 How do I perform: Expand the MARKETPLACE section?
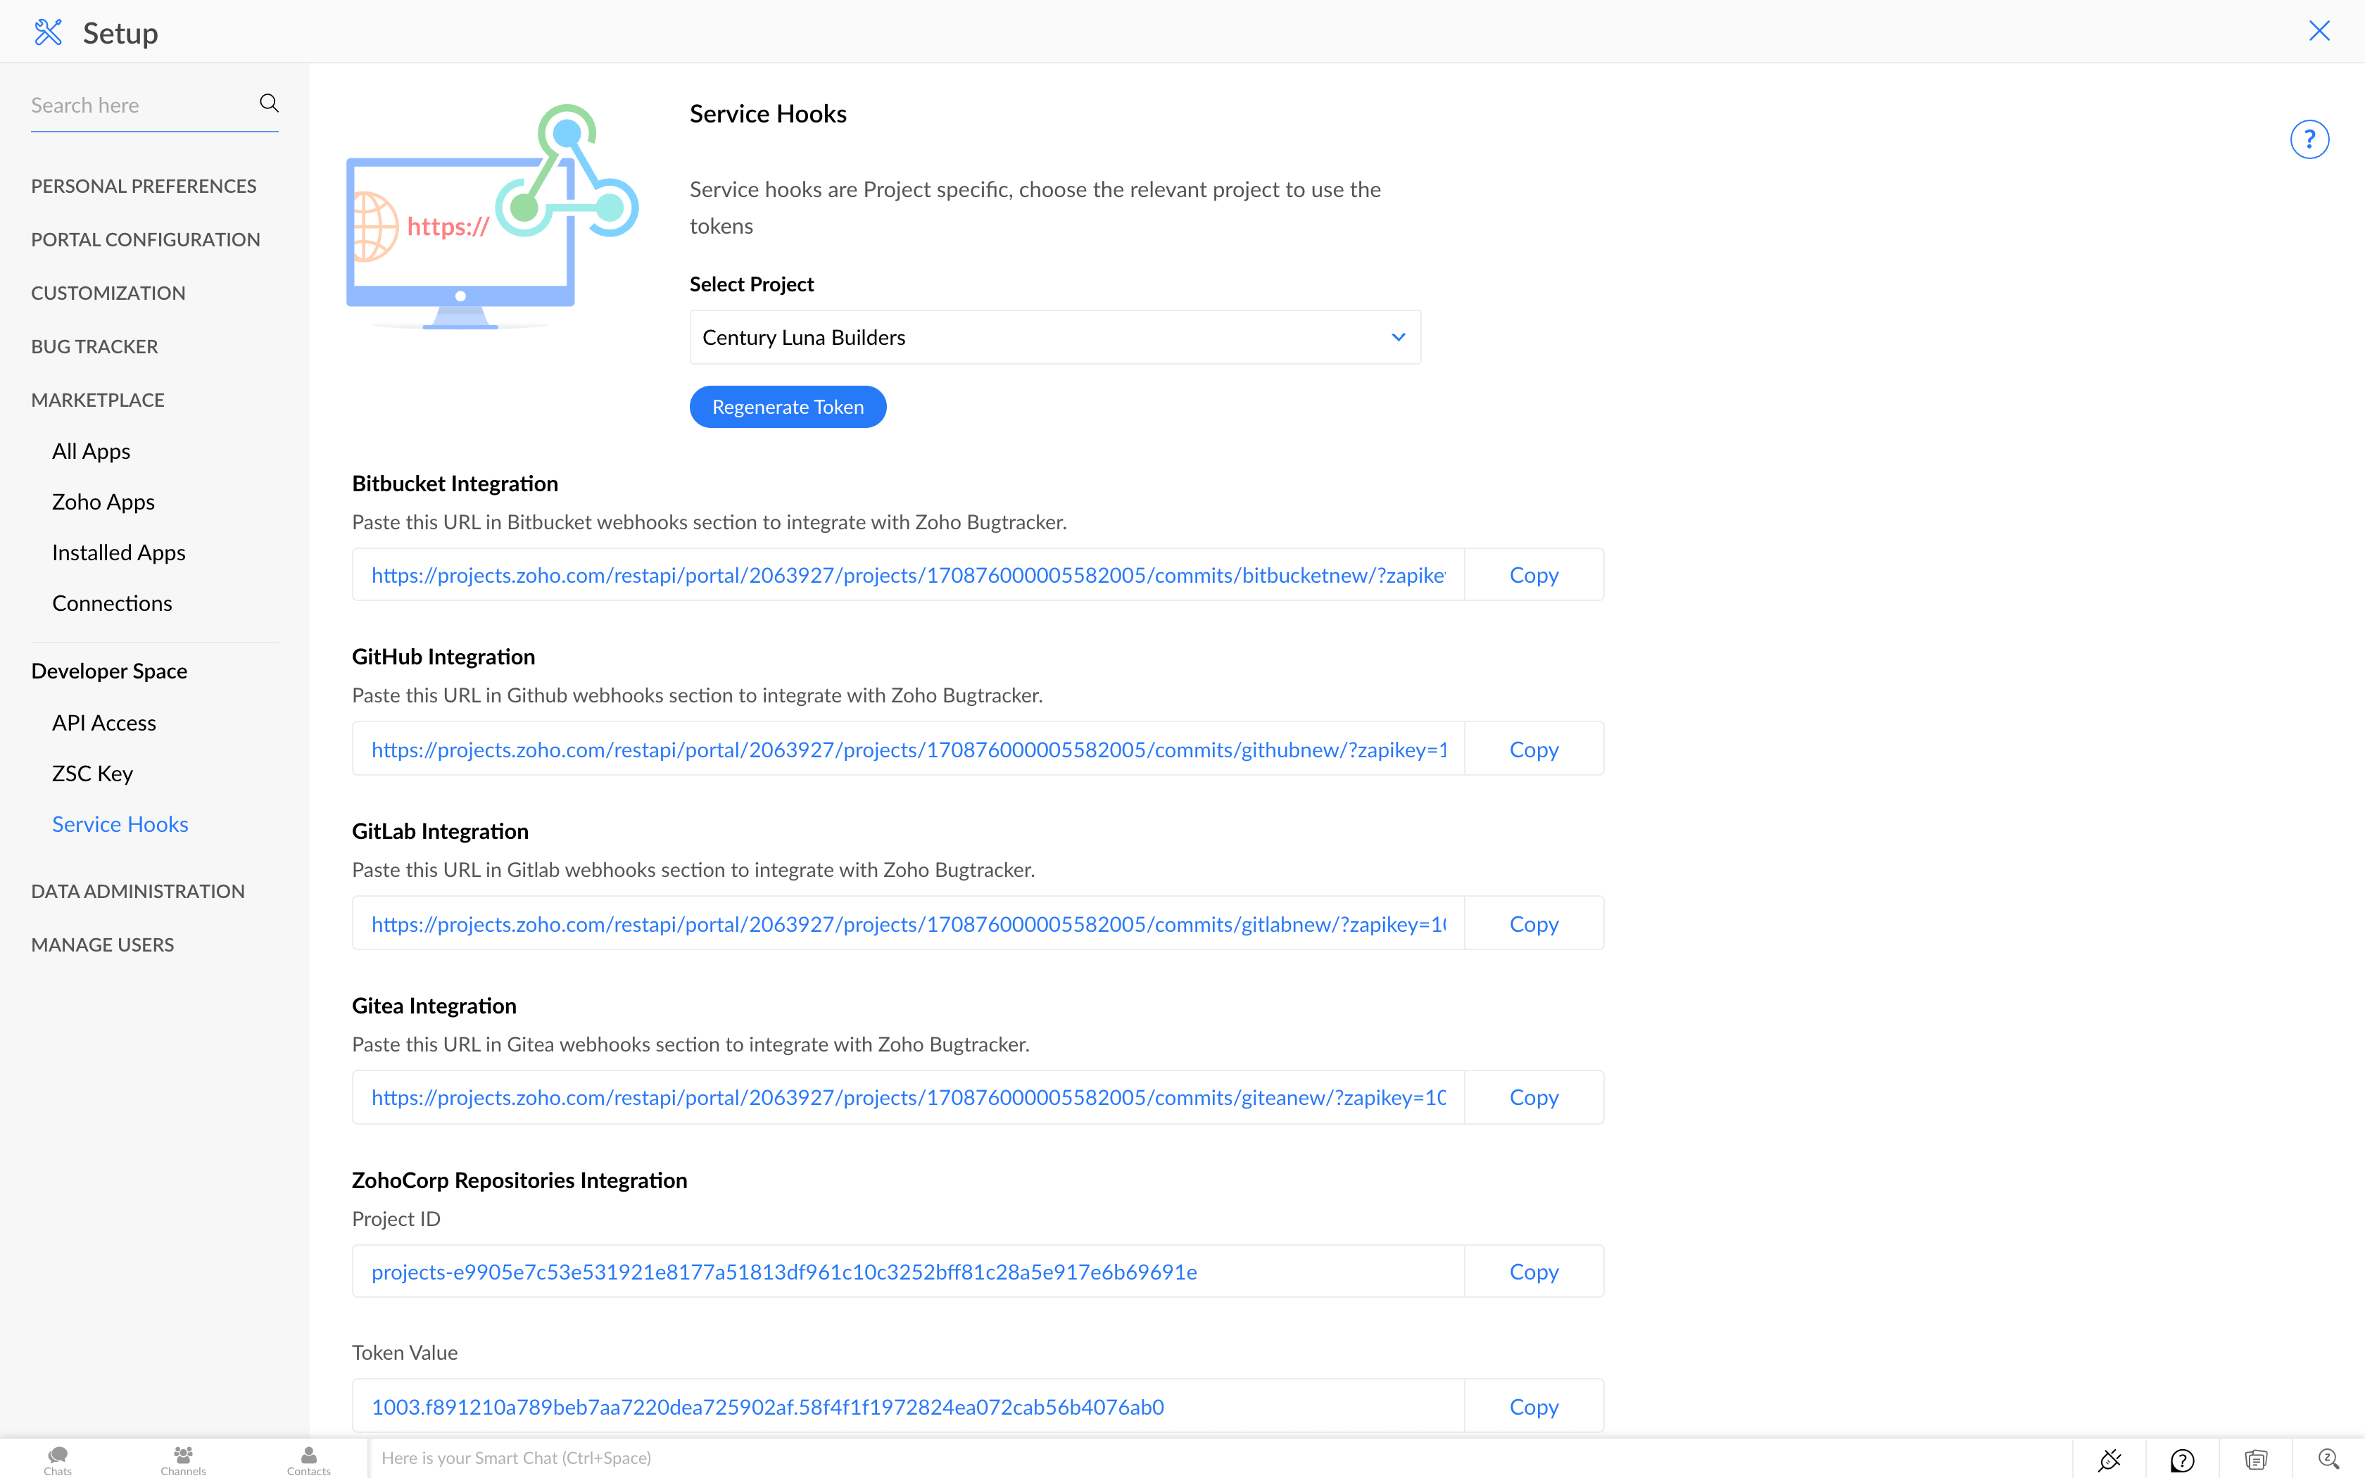[96, 399]
